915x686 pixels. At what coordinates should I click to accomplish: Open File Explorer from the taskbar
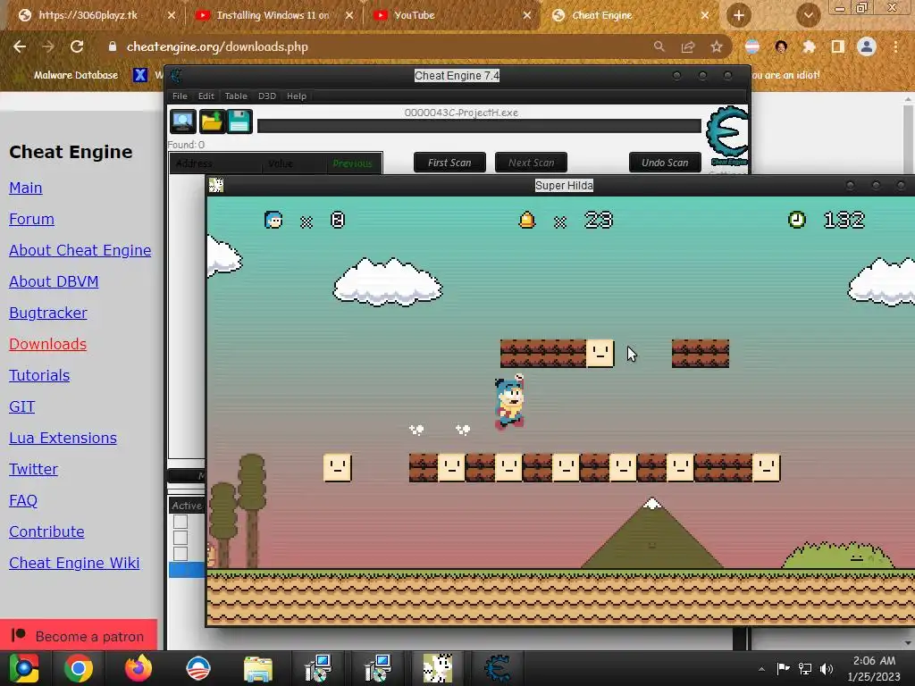pyautogui.click(x=258, y=668)
